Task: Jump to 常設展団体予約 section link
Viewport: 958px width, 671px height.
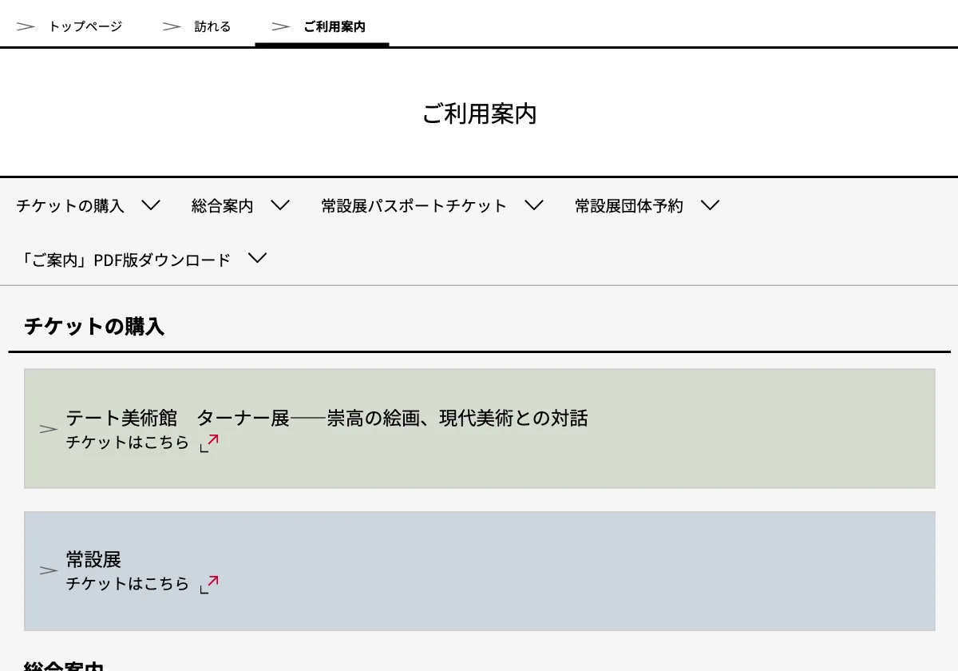Action: (629, 206)
